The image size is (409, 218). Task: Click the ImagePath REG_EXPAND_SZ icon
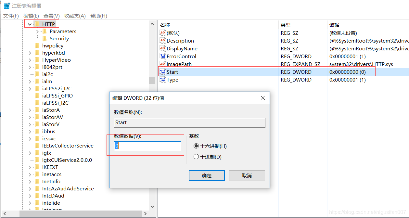[x=162, y=64]
